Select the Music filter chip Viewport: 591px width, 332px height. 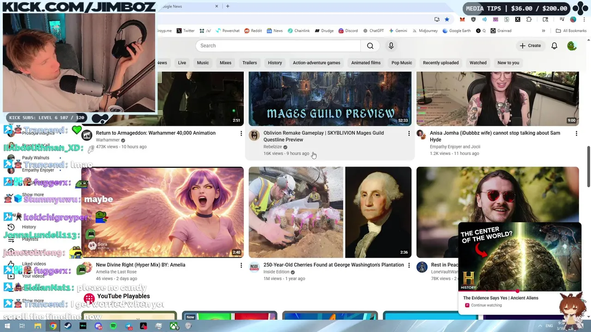point(203,63)
